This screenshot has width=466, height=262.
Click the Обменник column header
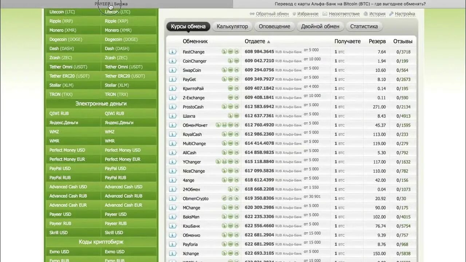pyautogui.click(x=195, y=41)
